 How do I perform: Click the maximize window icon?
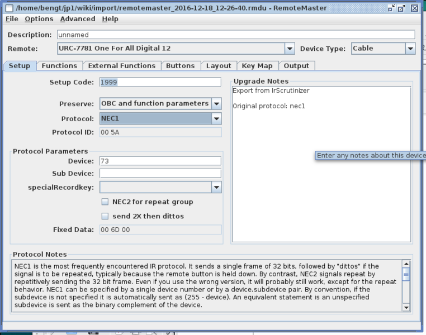click(401, 8)
